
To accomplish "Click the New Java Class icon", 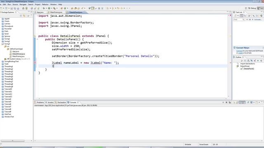I will (65, 8).
